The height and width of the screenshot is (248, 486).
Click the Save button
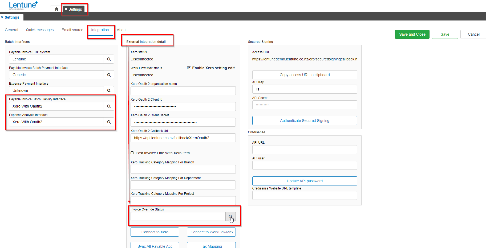click(445, 34)
